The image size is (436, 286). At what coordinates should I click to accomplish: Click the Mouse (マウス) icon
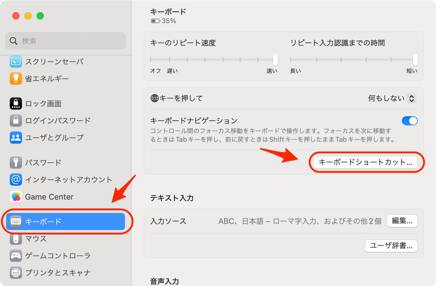click(x=16, y=239)
